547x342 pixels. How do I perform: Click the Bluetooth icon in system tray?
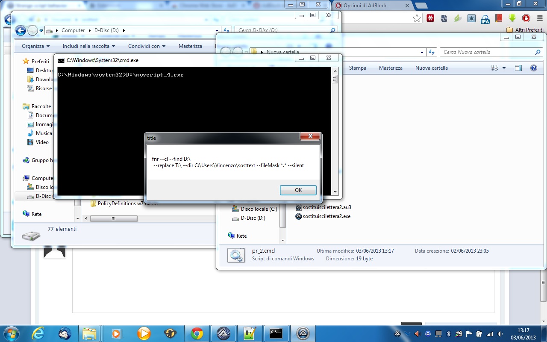[449, 333]
